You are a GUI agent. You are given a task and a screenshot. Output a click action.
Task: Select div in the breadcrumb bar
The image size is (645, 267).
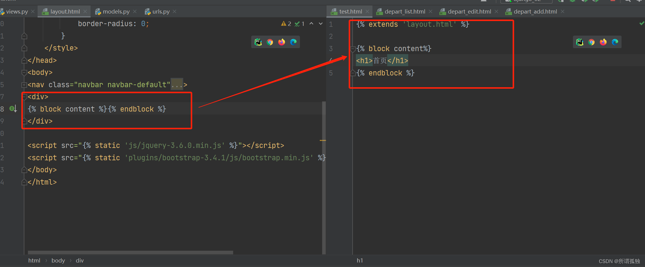tap(80, 261)
